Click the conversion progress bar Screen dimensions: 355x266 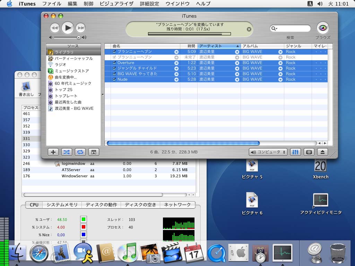[189, 34]
